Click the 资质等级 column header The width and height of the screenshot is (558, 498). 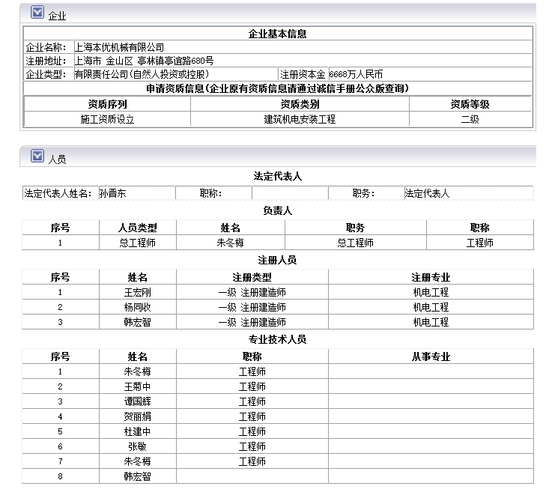coord(470,104)
